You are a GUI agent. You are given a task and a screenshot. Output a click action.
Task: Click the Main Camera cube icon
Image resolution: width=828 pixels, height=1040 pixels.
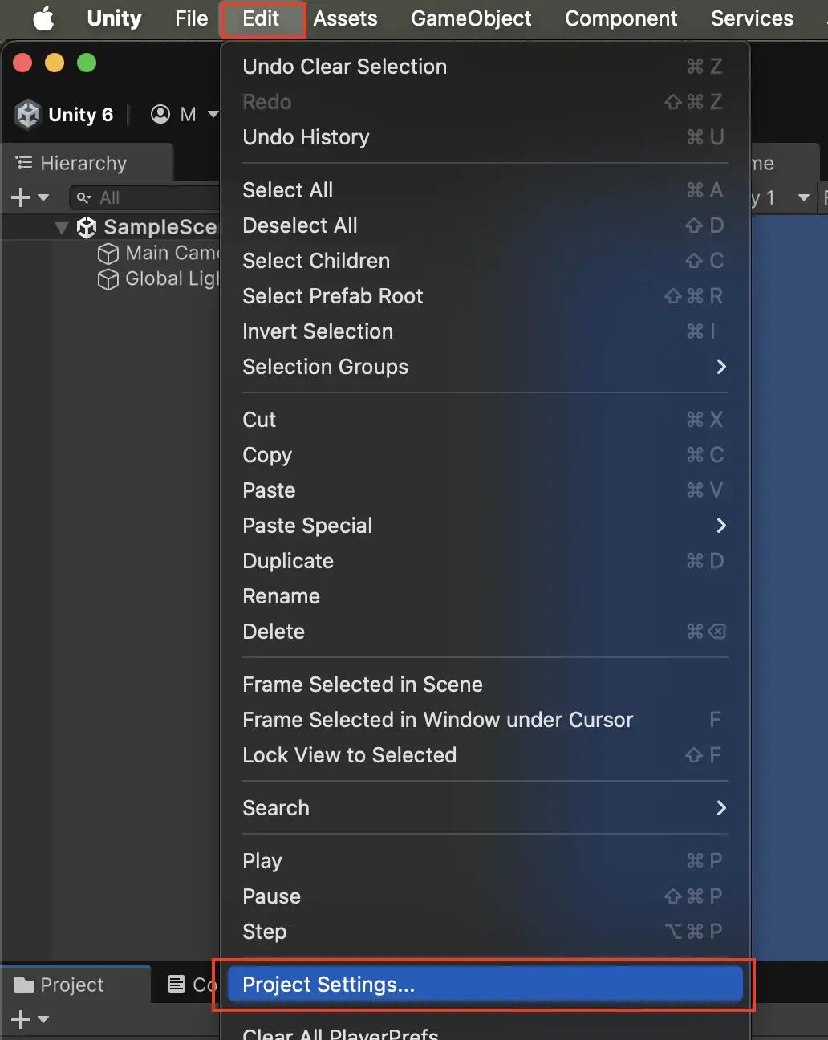pos(108,254)
